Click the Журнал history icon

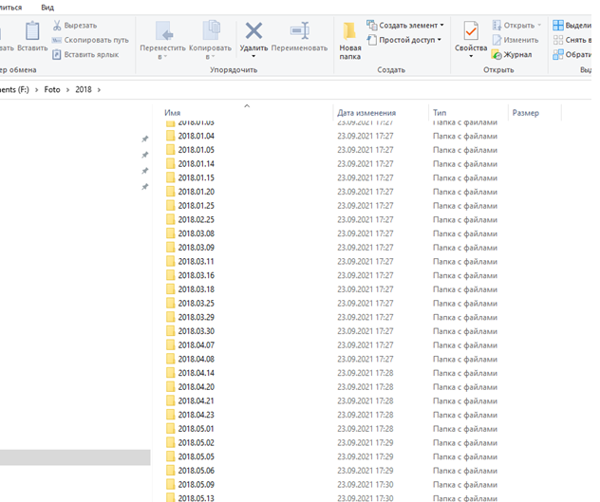pos(497,55)
